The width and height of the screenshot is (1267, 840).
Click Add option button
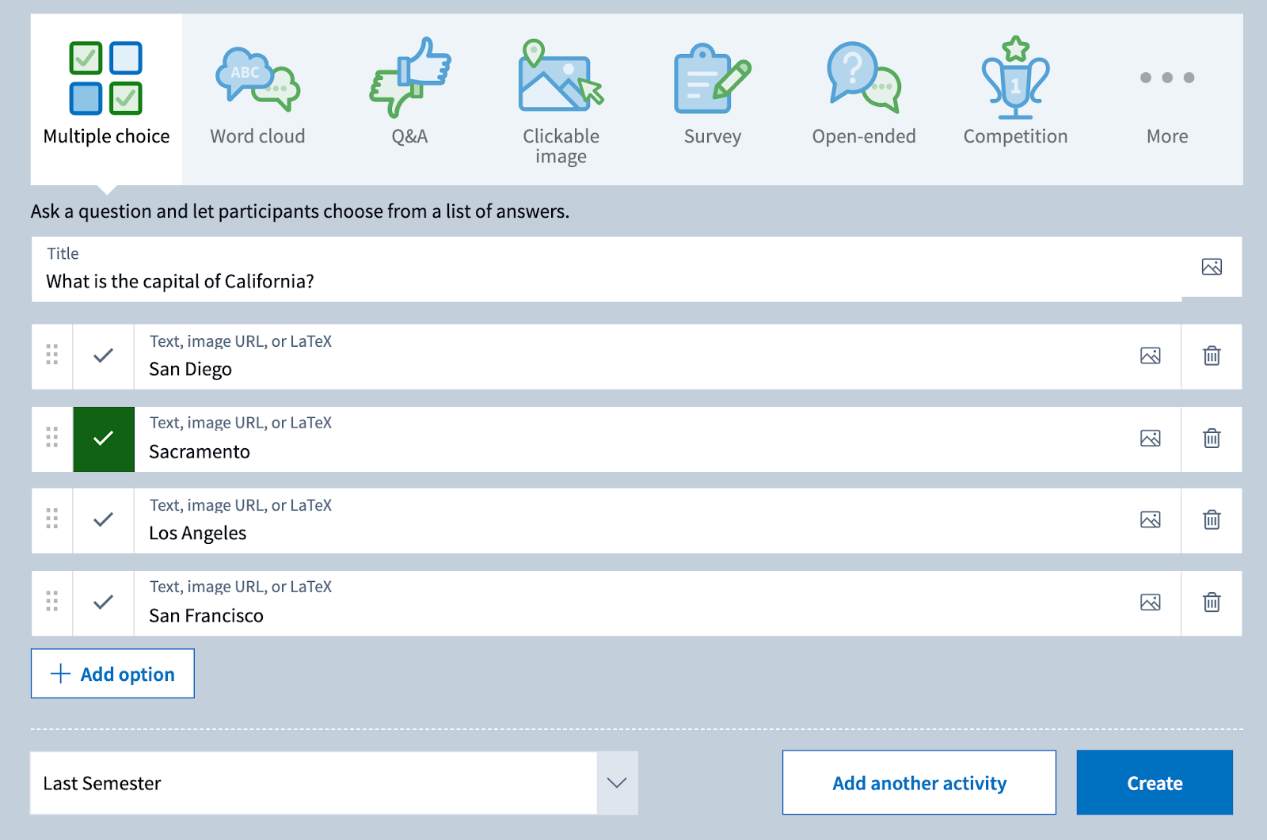tap(112, 674)
